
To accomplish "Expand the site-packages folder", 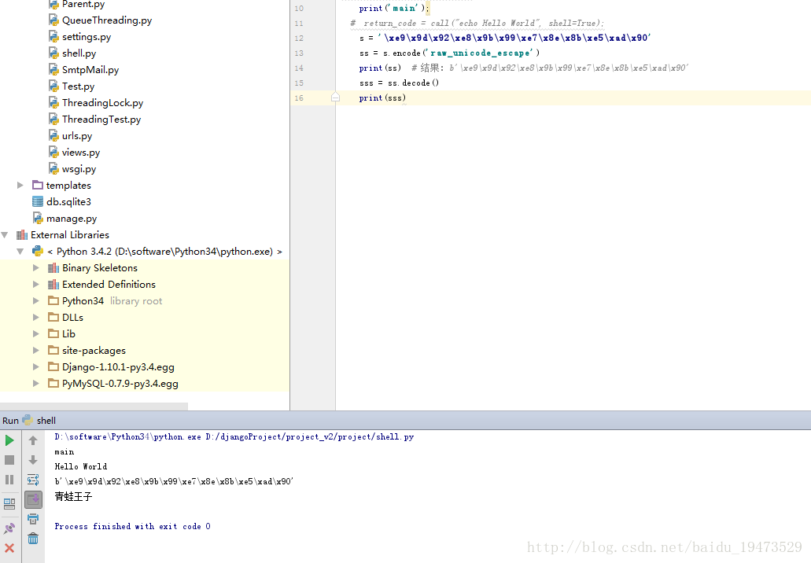I will click(35, 351).
